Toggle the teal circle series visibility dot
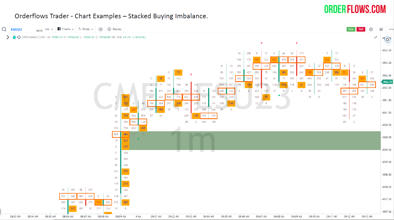Image resolution: width=394 pixels, height=220 pixels. coord(14,37)
